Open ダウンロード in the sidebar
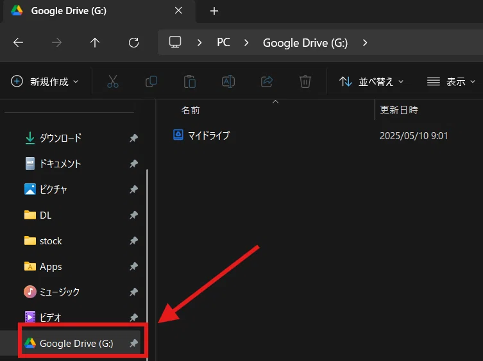 coord(60,138)
